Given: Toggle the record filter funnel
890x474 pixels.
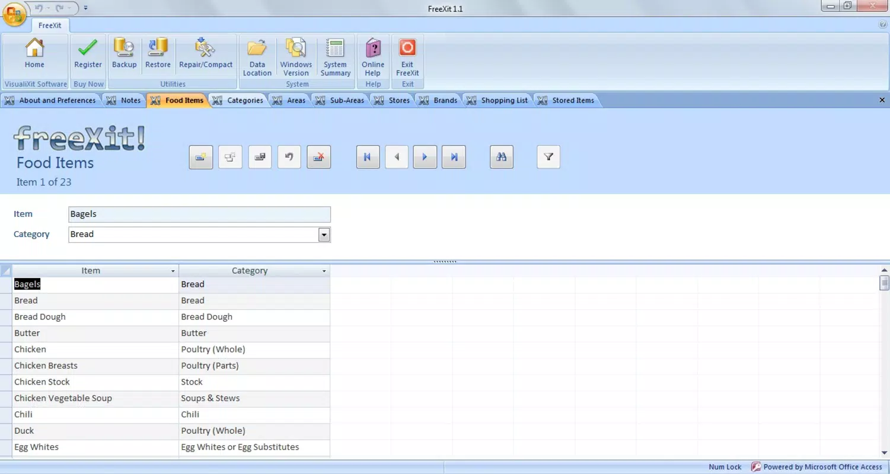Looking at the screenshot, I should click(x=548, y=157).
